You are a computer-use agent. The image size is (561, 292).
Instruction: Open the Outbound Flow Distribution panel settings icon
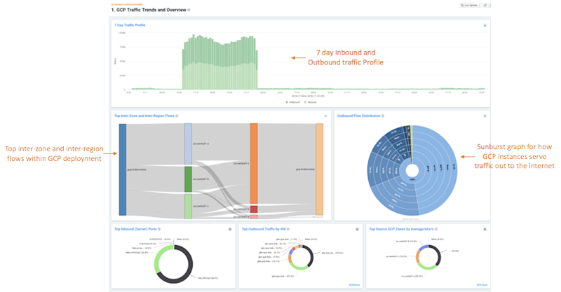485,116
